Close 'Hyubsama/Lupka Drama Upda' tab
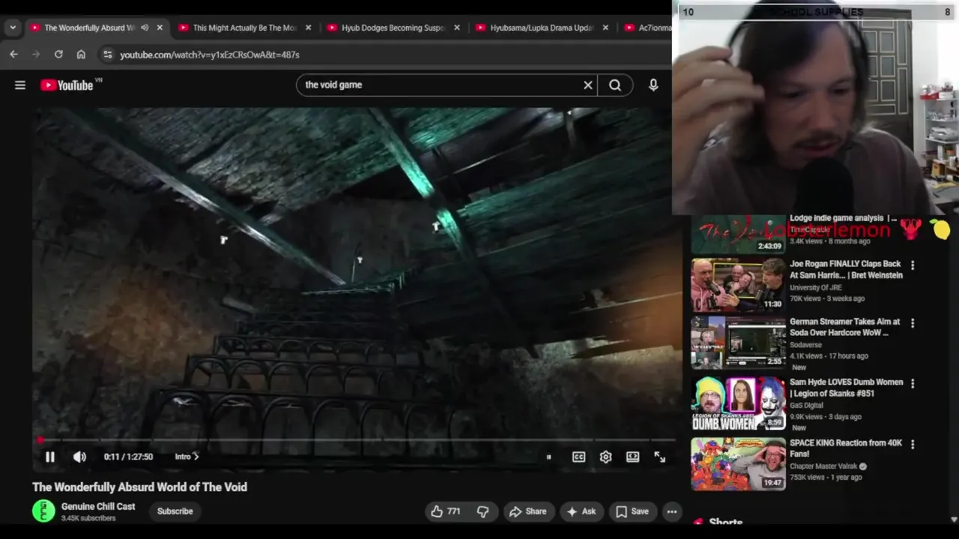This screenshot has height=539, width=959. click(605, 28)
